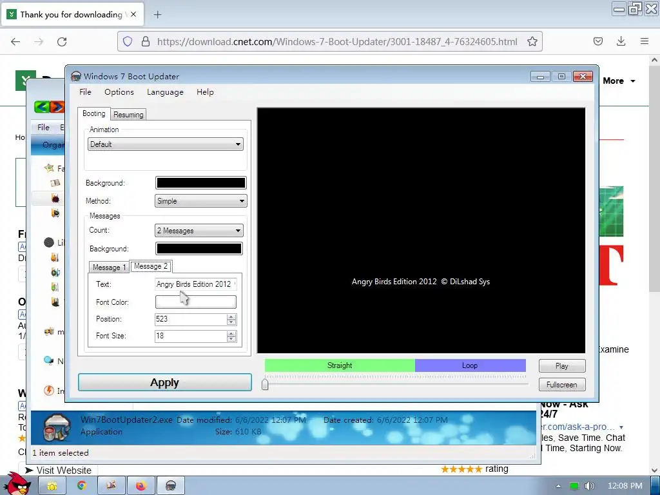
Task: Open the Boot Updater taskbar icon
Action: (x=170, y=486)
